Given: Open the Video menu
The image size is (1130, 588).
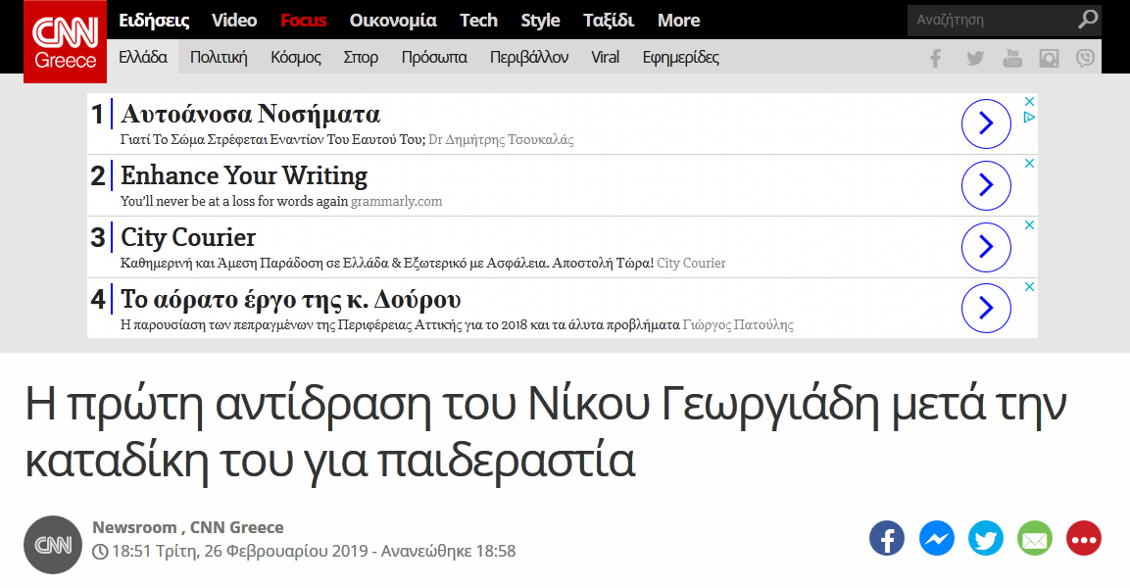Looking at the screenshot, I should [x=234, y=21].
